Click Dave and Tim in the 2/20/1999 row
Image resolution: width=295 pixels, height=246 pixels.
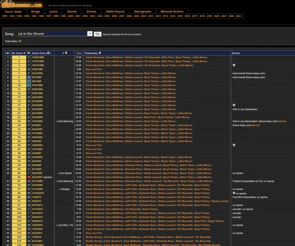click(x=94, y=69)
